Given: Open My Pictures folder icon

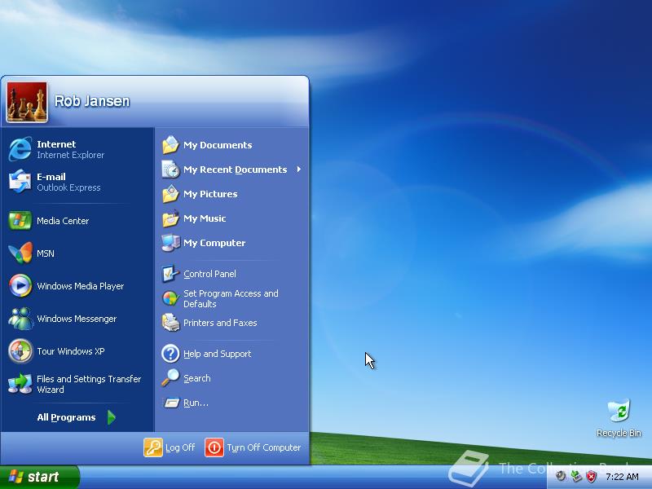Looking at the screenshot, I should coord(170,194).
